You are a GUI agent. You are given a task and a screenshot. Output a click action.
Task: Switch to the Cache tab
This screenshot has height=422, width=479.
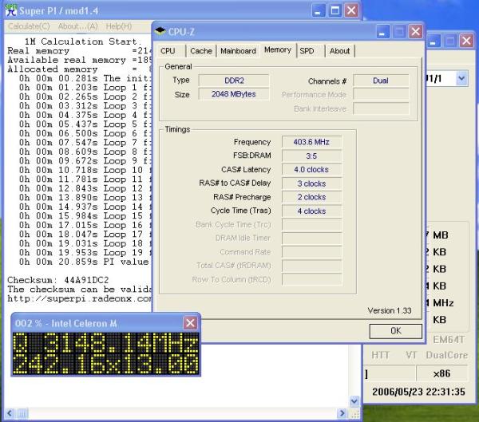coord(201,51)
